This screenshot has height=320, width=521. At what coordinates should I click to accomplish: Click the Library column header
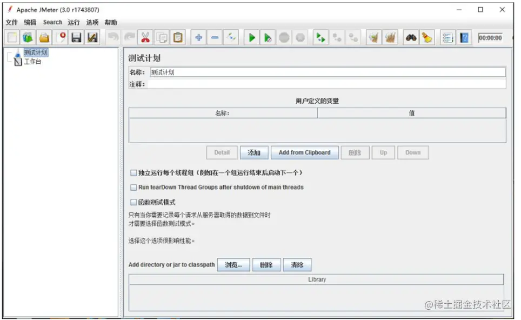[x=316, y=279]
